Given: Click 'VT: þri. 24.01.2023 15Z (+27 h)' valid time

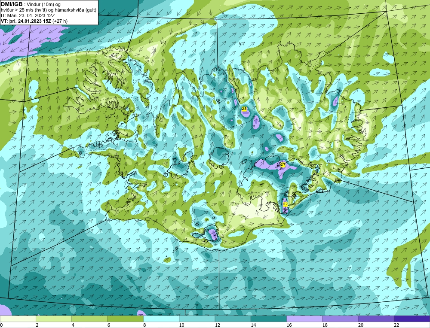Looking at the screenshot, I should [x=34, y=21].
